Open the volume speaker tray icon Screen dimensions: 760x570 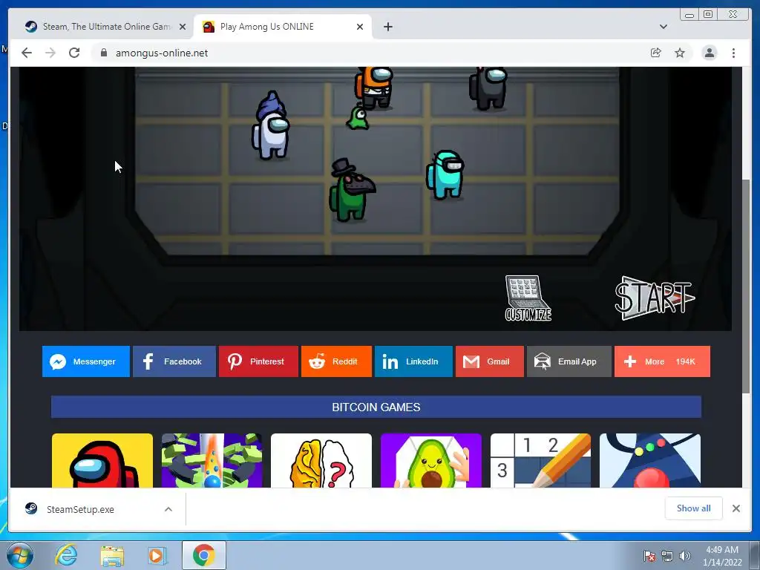click(x=685, y=556)
